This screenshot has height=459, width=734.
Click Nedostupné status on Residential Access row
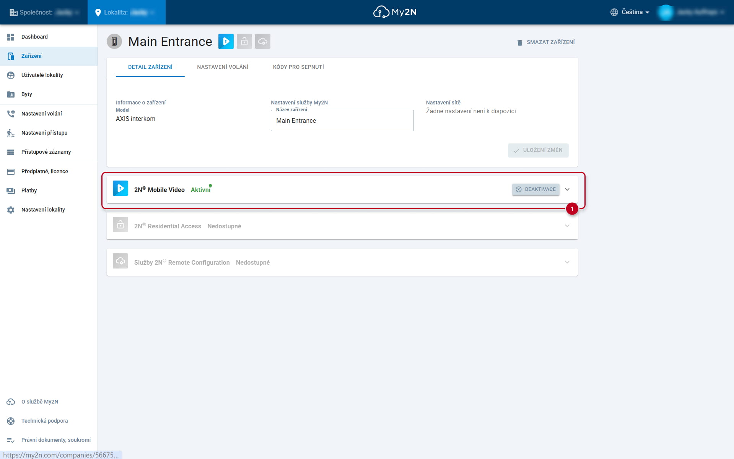pyautogui.click(x=224, y=226)
